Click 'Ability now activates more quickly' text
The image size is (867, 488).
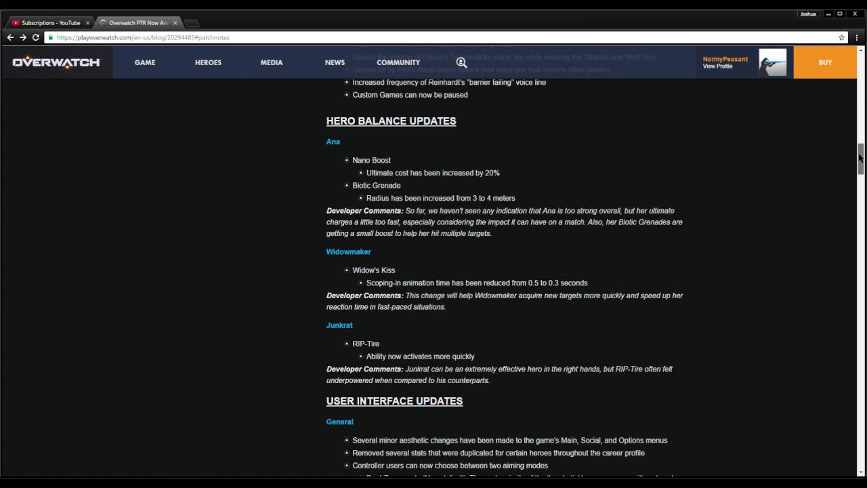420,357
